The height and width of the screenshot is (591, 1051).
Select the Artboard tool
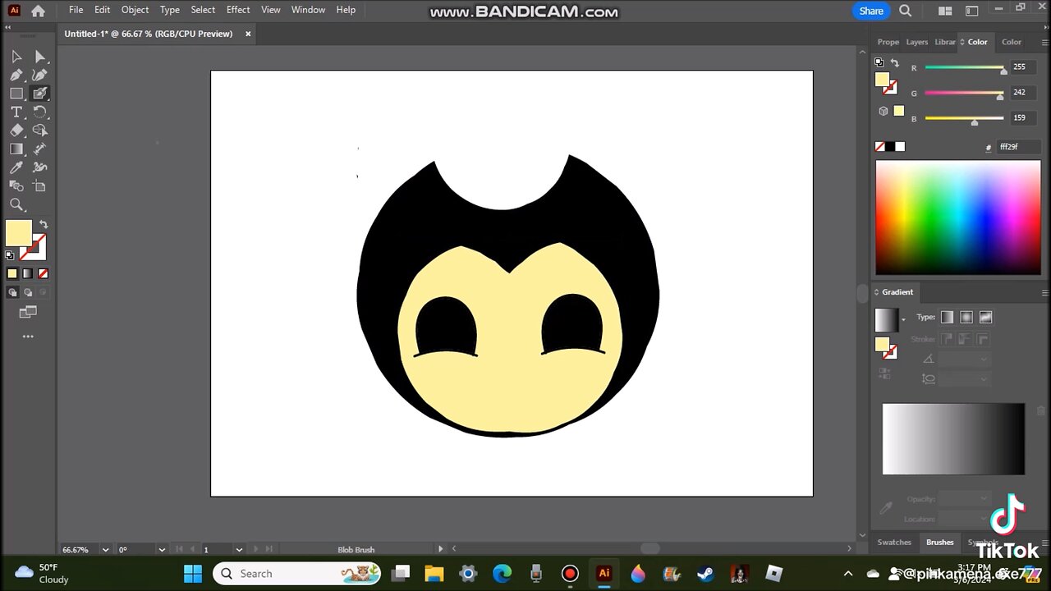(x=39, y=186)
